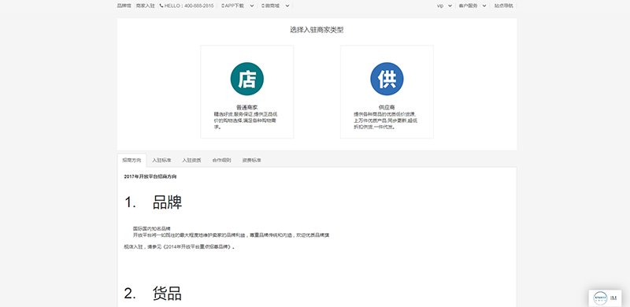Click the 客户服务 menu label

click(x=468, y=6)
